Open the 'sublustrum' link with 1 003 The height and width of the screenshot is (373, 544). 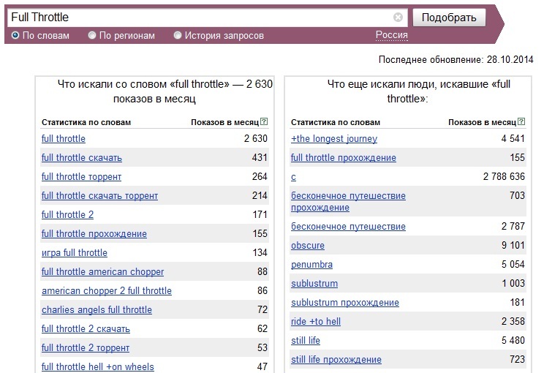(x=314, y=284)
